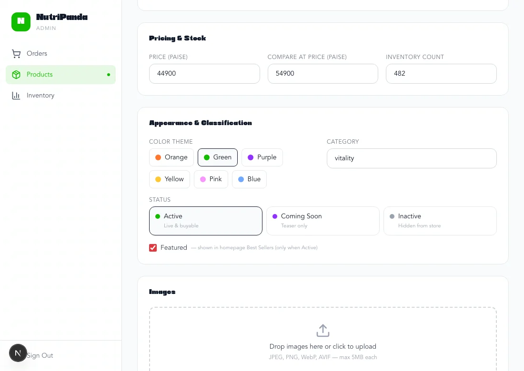524x371 pixels.
Task: Open the Inventory section
Action: tap(60, 96)
